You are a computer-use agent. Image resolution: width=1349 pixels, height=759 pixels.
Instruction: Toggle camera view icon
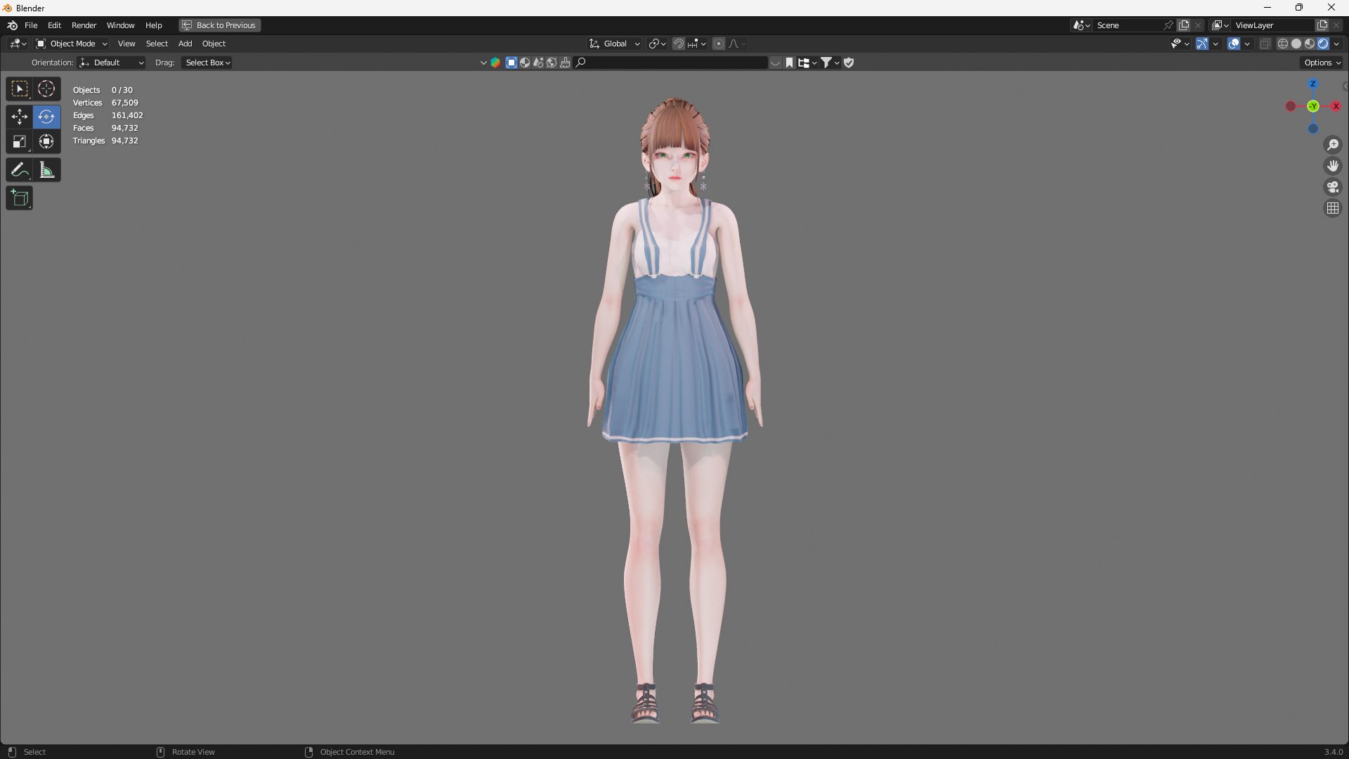pyautogui.click(x=1333, y=187)
